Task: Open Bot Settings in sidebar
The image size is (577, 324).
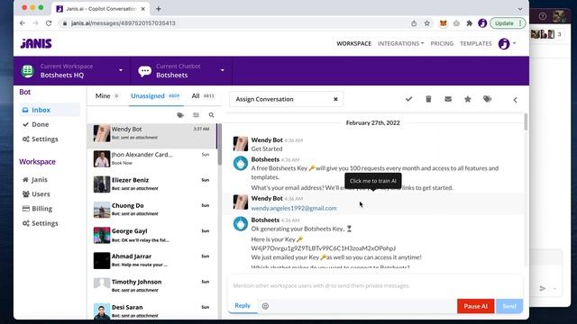Action: coord(40,139)
